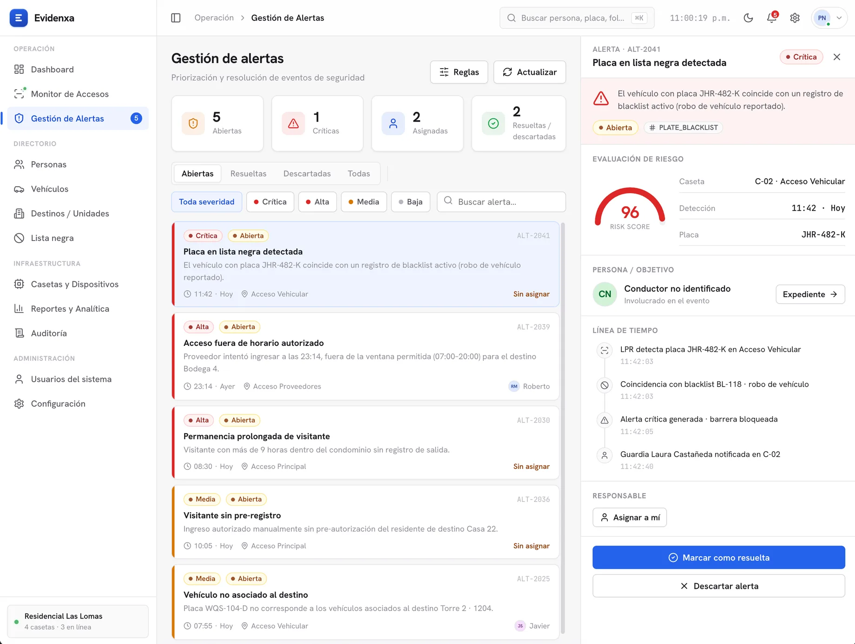Open notifications bell icon
Screen dimensions: 855x644
click(x=771, y=18)
